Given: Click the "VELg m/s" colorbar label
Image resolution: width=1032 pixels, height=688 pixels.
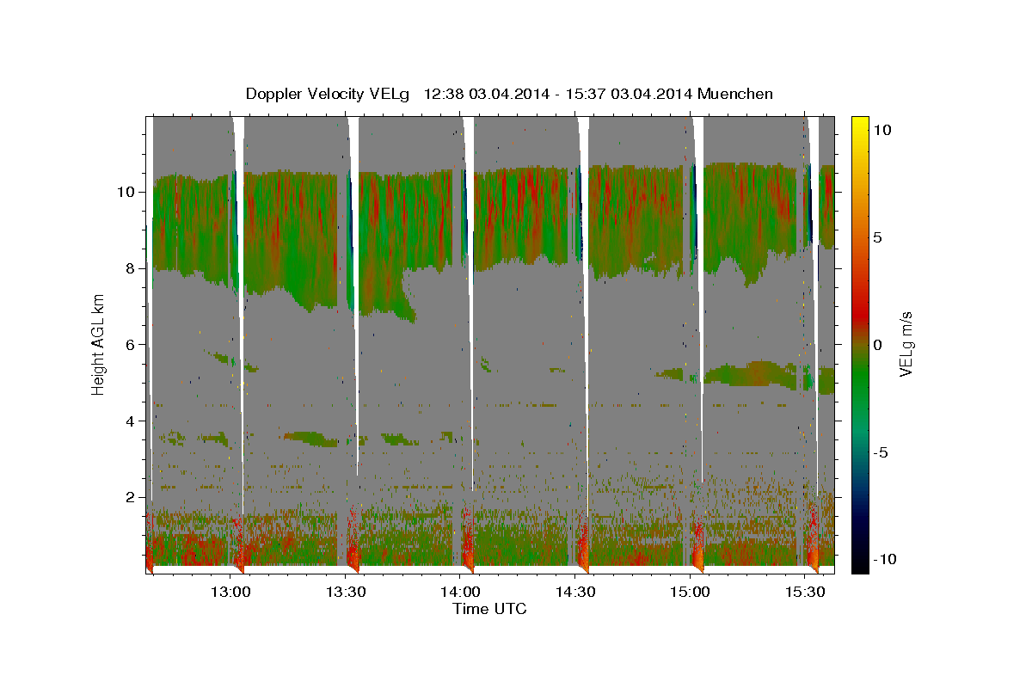Looking at the screenshot, I should (x=906, y=344).
